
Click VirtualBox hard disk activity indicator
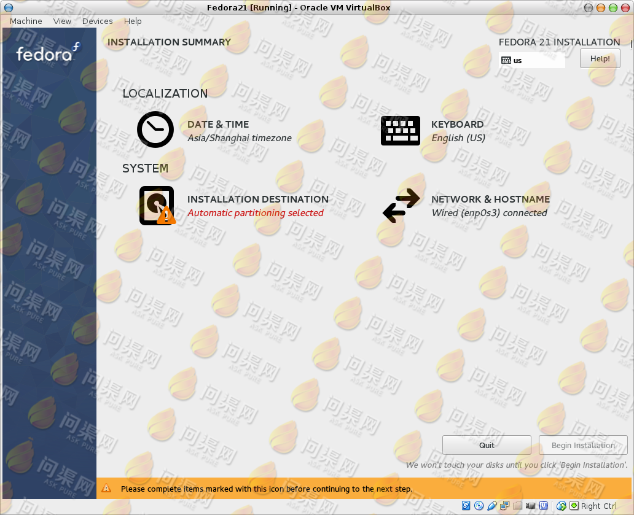[466, 506]
